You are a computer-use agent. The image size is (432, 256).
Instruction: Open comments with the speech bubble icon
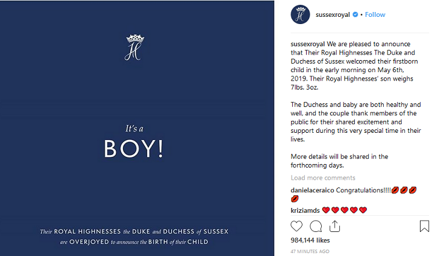point(316,226)
